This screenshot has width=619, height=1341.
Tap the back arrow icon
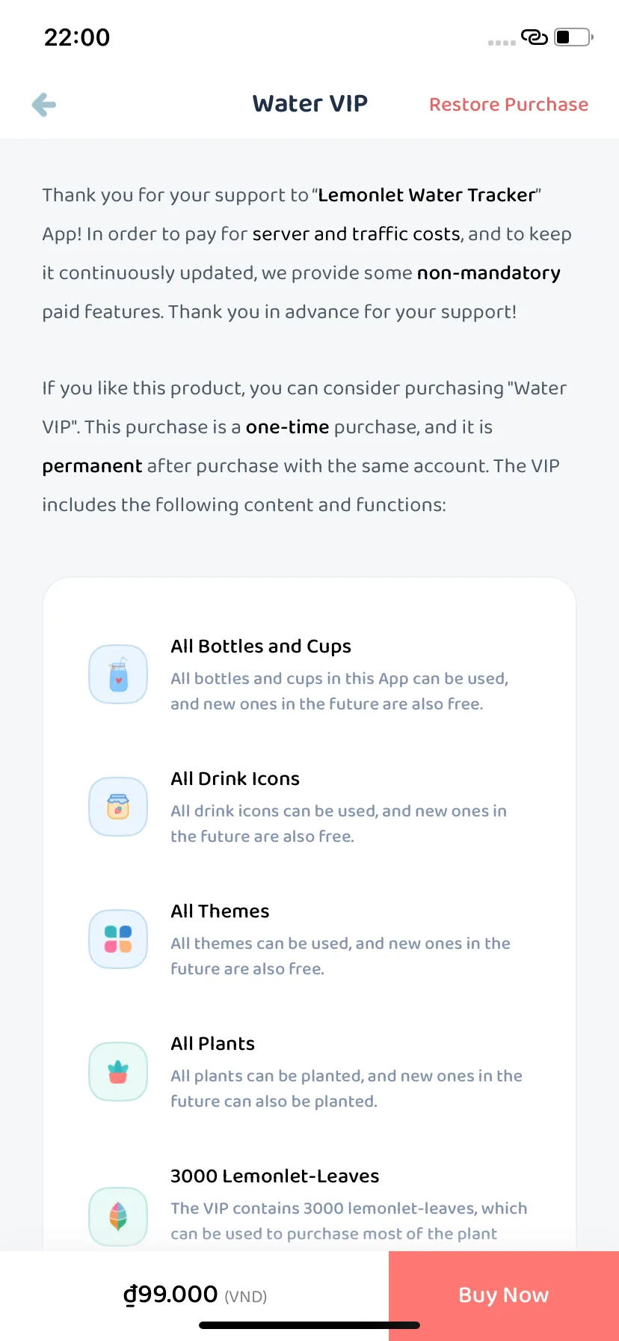click(x=44, y=105)
